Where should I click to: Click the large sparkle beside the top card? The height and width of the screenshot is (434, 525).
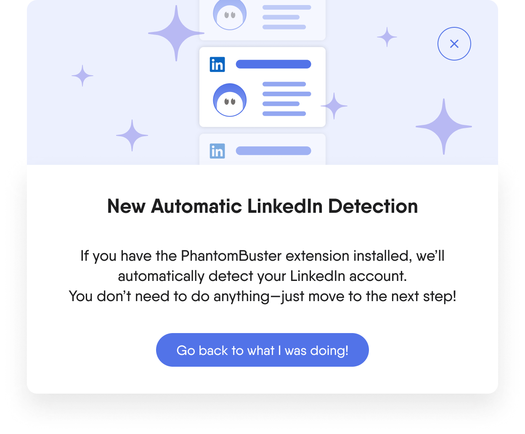click(176, 33)
